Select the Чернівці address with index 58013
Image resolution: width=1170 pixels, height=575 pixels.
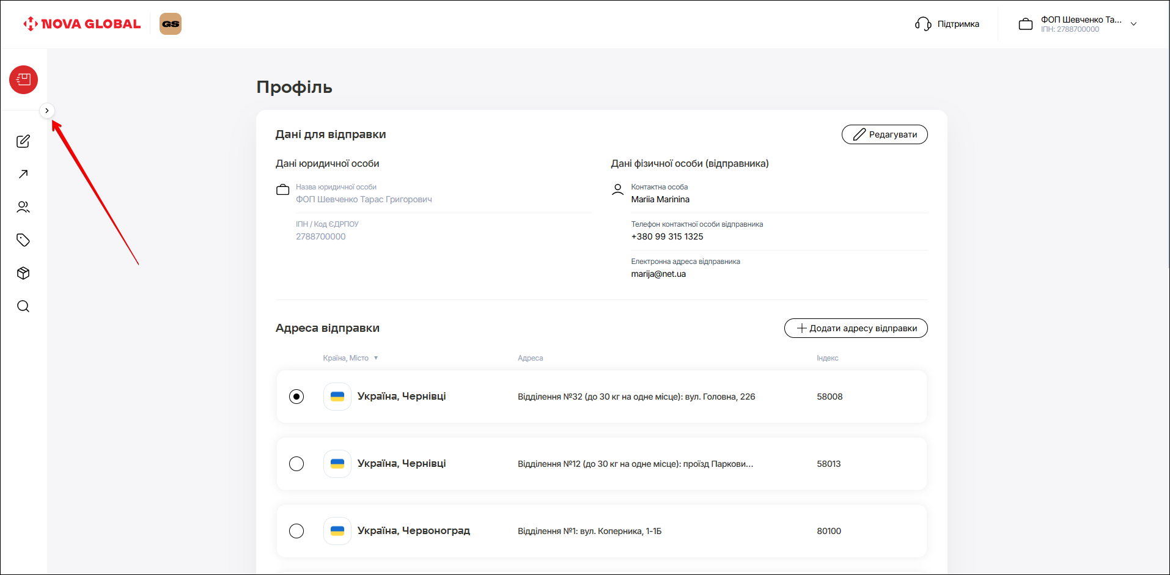point(296,464)
